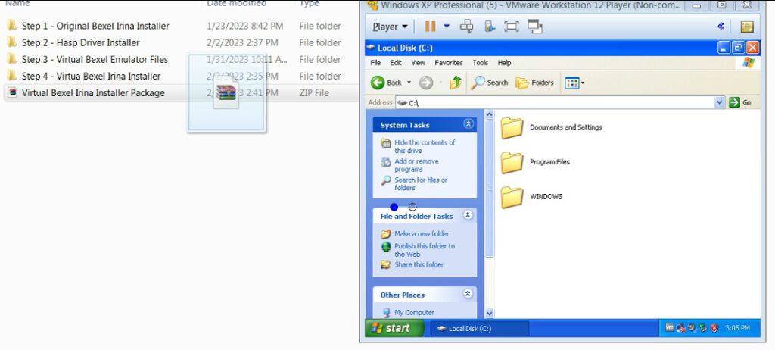Click the Safely Remove Hardware tray icon
775x350 pixels.
[x=703, y=328]
